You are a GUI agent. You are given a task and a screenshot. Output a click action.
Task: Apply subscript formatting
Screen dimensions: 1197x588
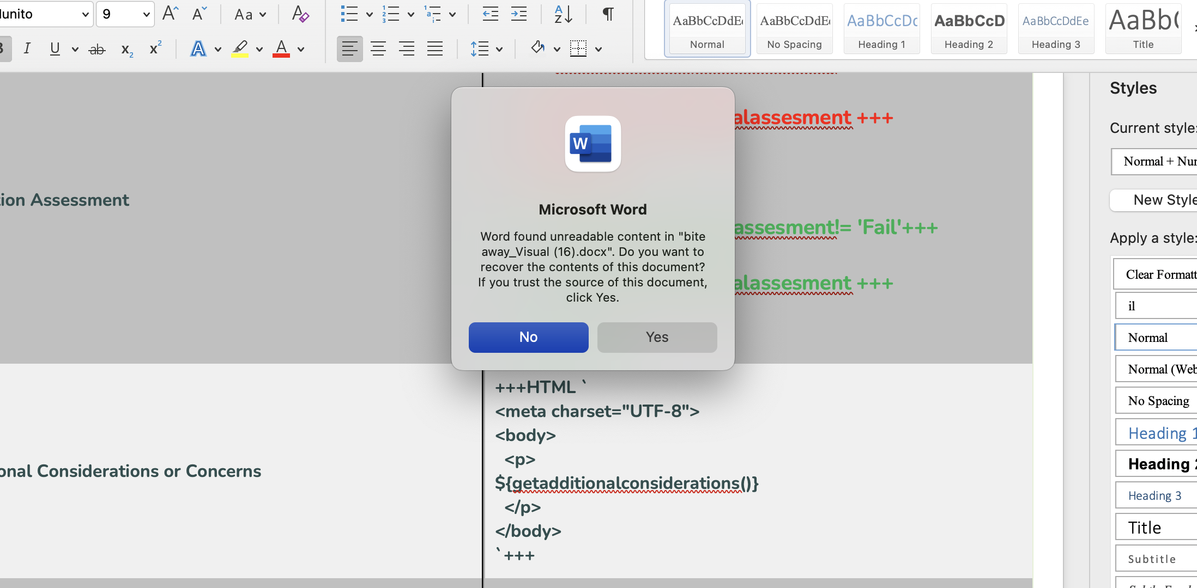point(126,48)
